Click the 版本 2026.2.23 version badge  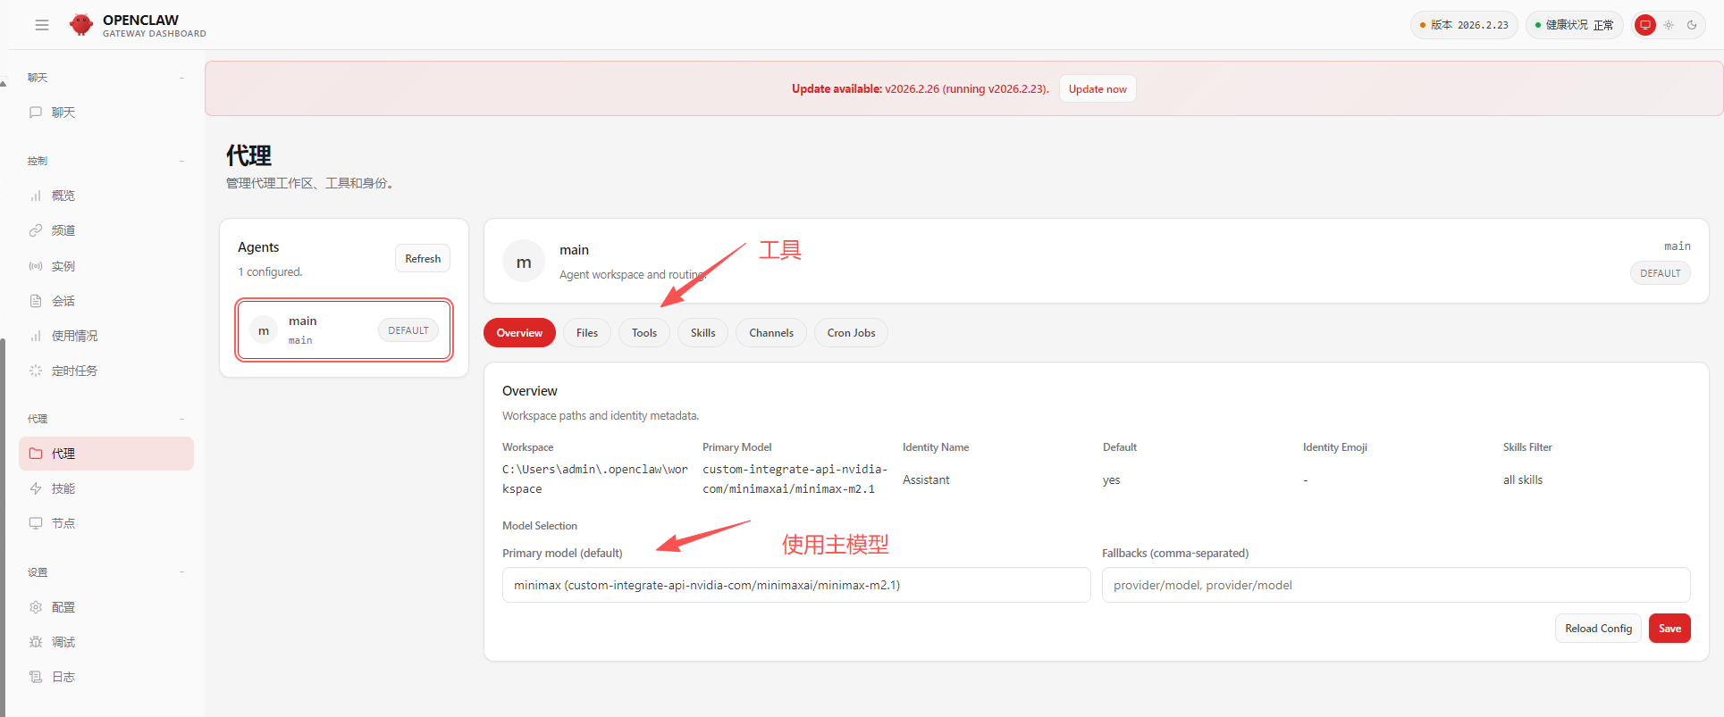pyautogui.click(x=1464, y=25)
